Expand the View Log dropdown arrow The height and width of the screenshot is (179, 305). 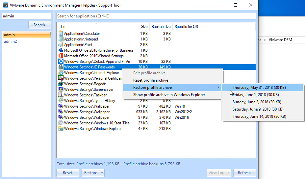click(229, 173)
